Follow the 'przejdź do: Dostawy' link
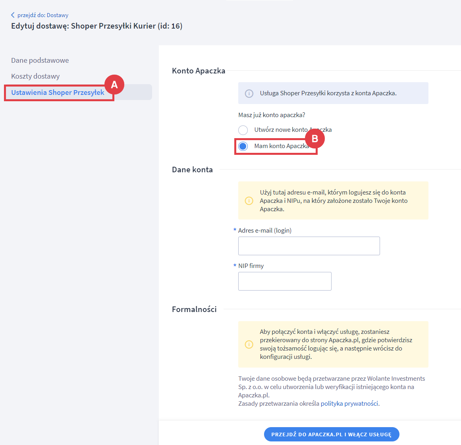This screenshot has width=461, height=445. (x=42, y=15)
